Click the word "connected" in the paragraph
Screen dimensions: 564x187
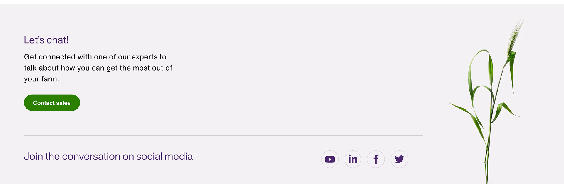(x=57, y=57)
